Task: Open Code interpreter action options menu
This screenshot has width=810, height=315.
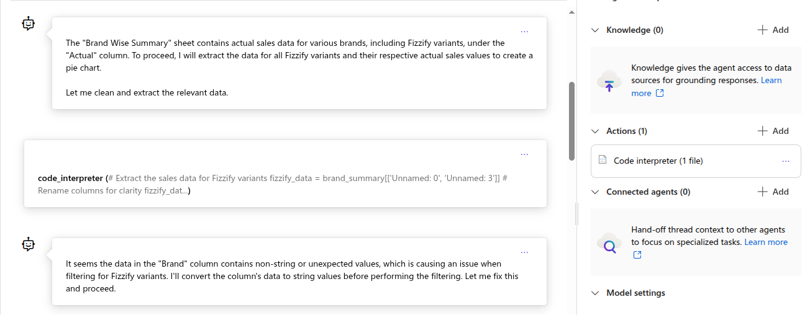Action: (x=786, y=161)
